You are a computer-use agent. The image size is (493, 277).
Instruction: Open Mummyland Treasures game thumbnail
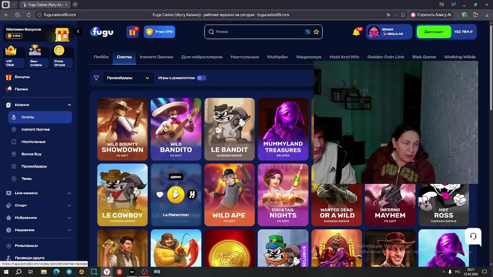point(283,129)
